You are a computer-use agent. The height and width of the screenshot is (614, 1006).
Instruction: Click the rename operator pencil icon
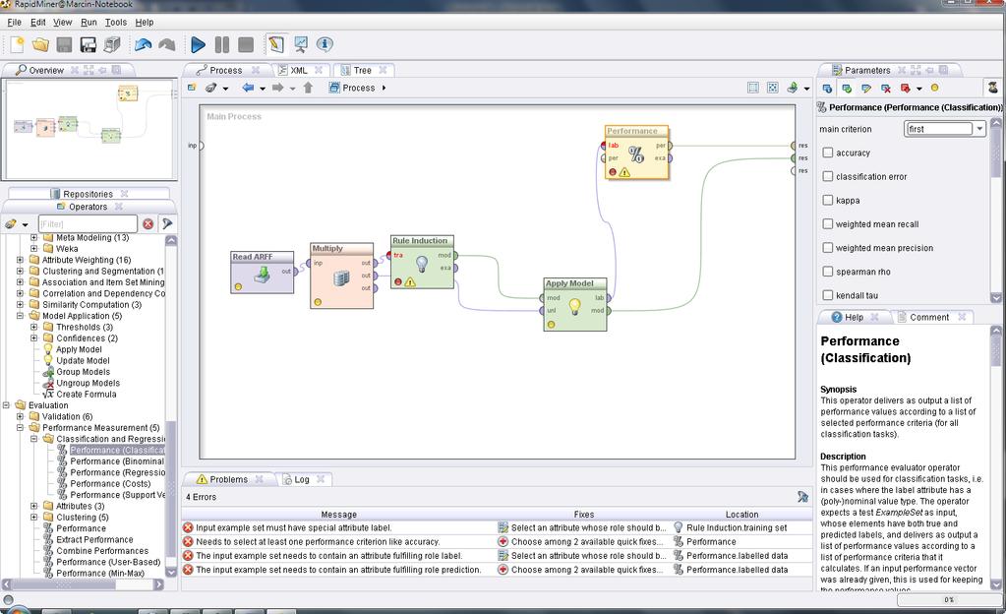click(866, 88)
